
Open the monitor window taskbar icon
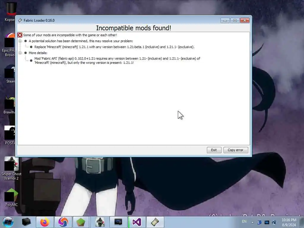point(118,222)
